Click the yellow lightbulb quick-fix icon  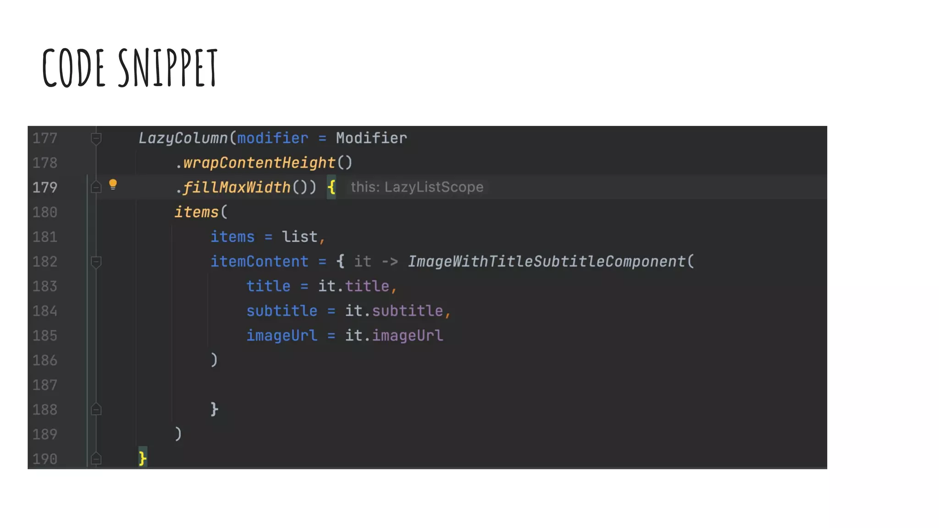coord(113,185)
